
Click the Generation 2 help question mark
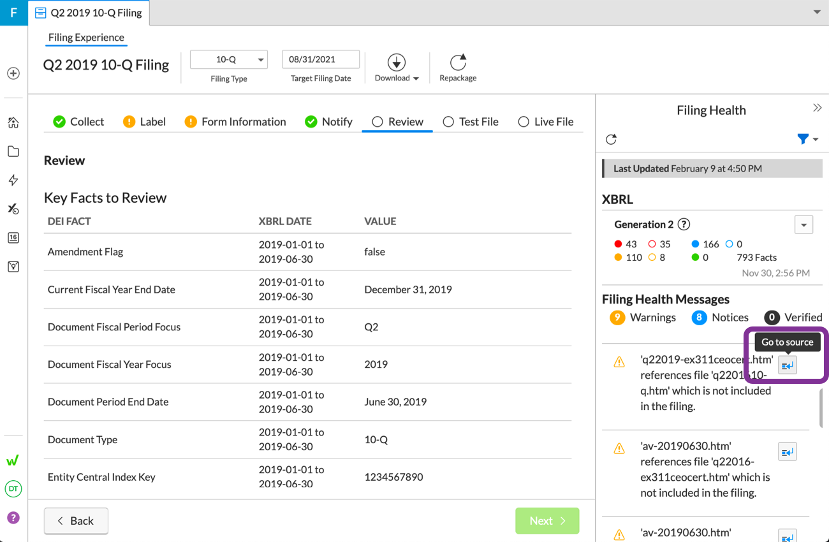(684, 224)
